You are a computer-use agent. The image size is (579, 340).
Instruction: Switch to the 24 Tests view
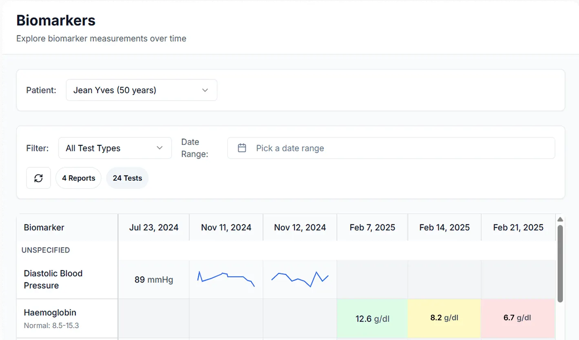pyautogui.click(x=127, y=178)
